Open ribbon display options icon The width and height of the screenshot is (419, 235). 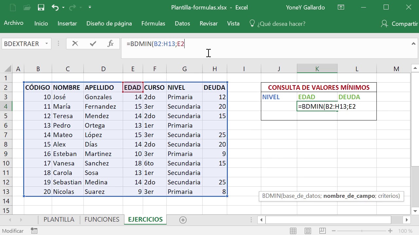(341, 7)
